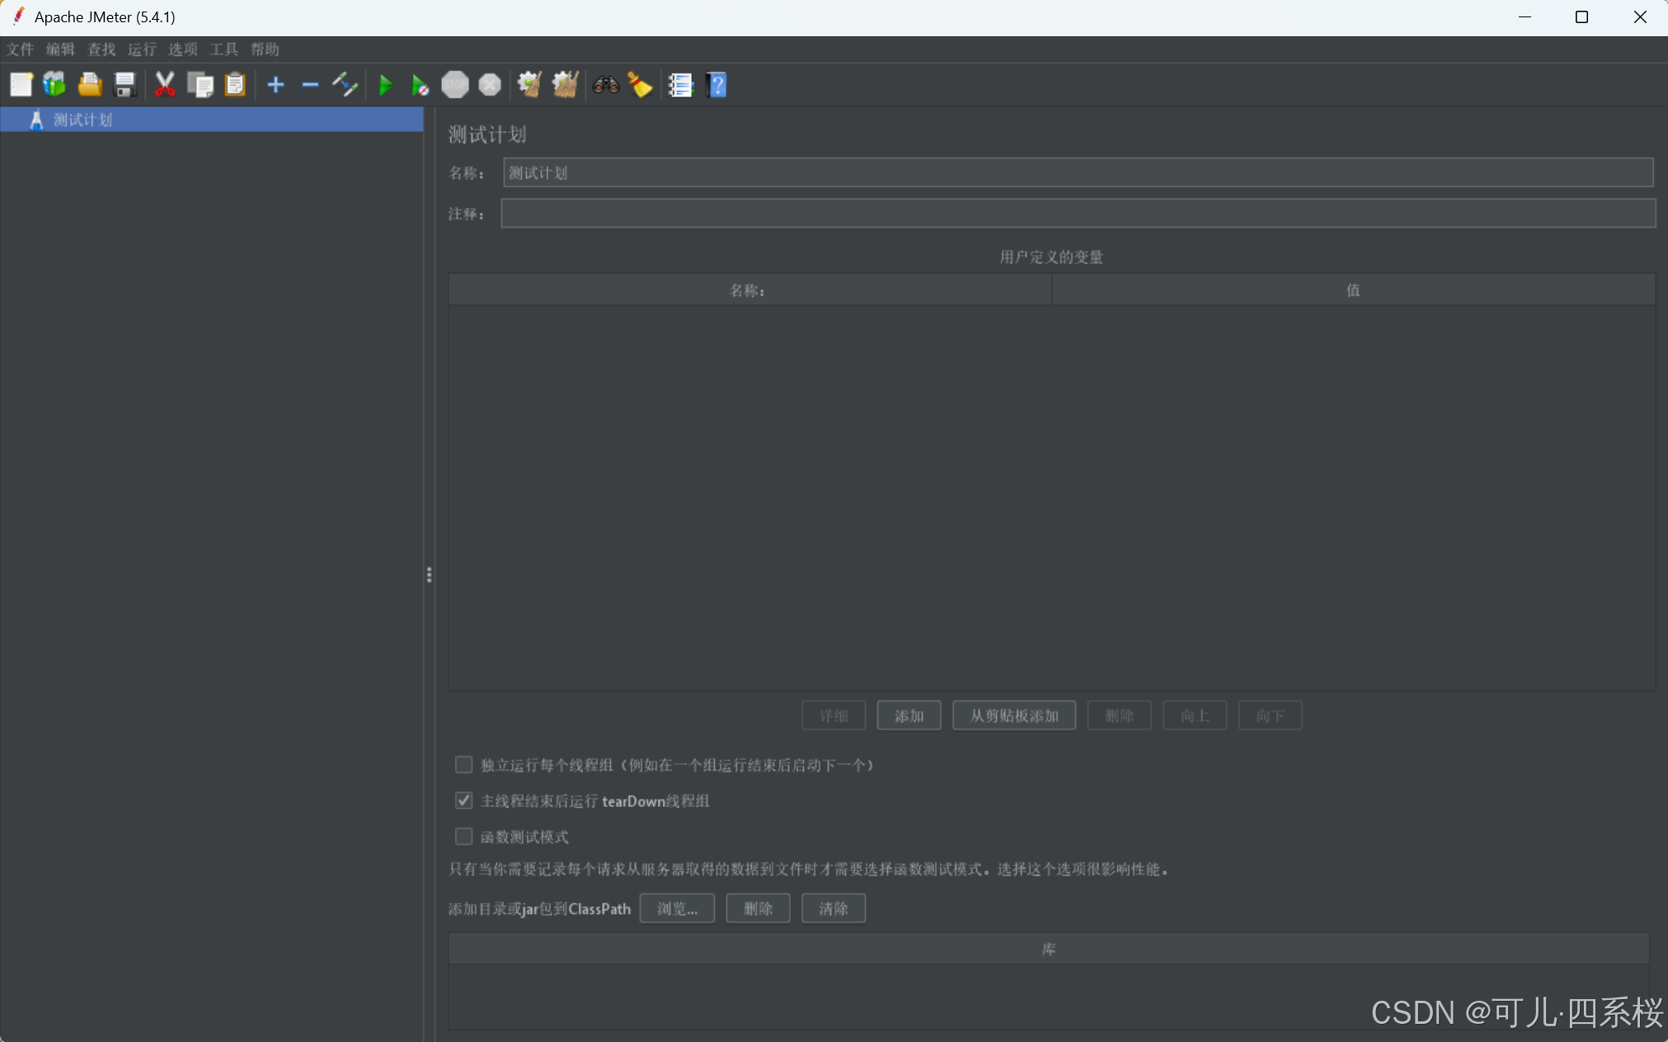Open Search with binoculars icon

coord(605,85)
